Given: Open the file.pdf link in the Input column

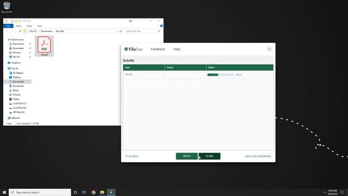Looking at the screenshot, I should pyautogui.click(x=129, y=75).
